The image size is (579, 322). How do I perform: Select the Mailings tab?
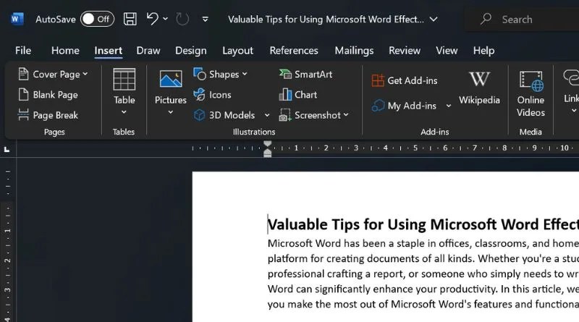pyautogui.click(x=354, y=51)
